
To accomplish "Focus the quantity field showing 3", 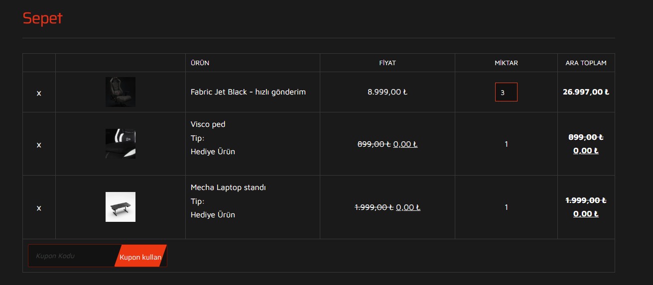I will click(506, 92).
